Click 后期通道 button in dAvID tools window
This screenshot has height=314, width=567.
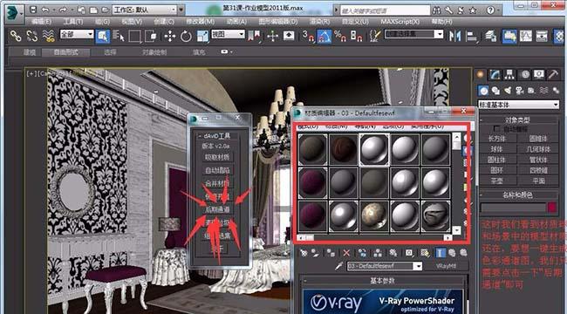pos(218,209)
